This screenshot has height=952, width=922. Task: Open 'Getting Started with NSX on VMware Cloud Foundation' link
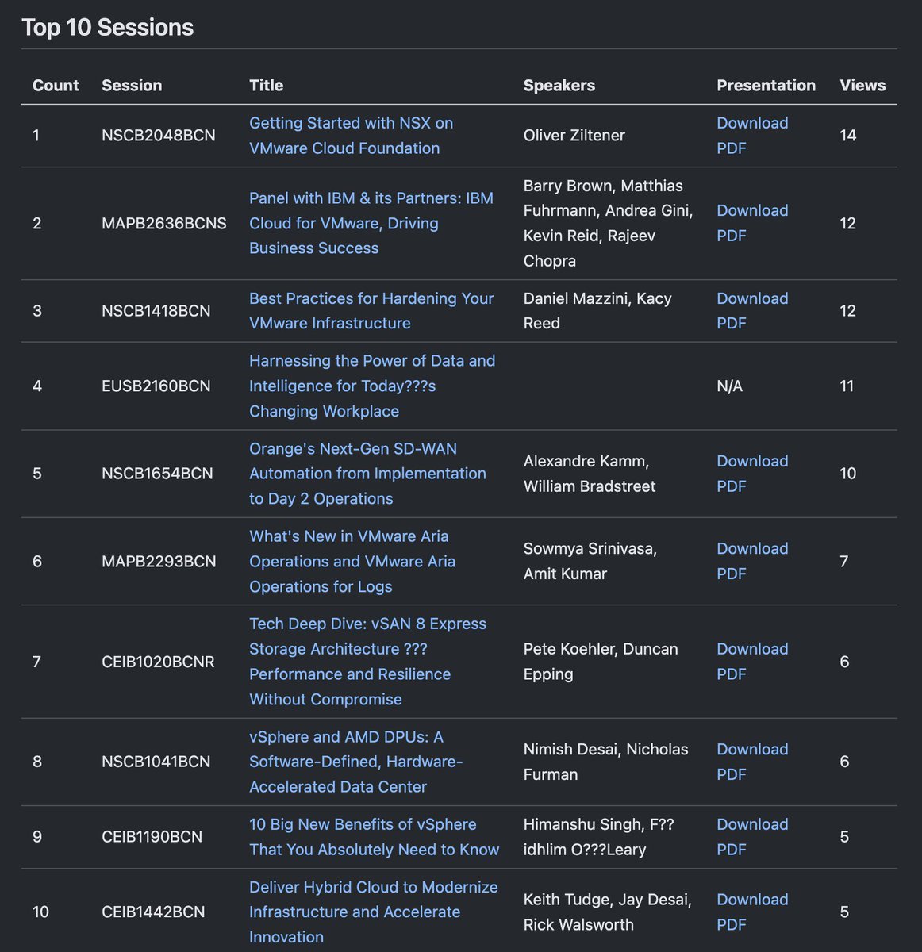click(x=351, y=136)
